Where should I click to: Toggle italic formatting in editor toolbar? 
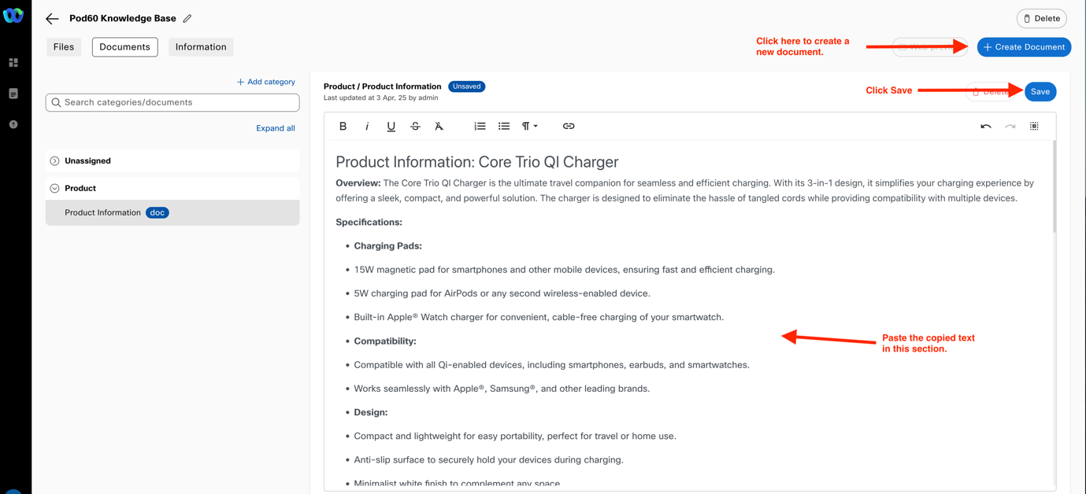tap(367, 126)
